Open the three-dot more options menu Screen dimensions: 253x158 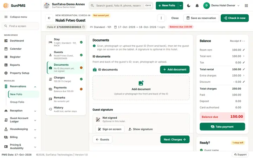click(x=161, y=18)
